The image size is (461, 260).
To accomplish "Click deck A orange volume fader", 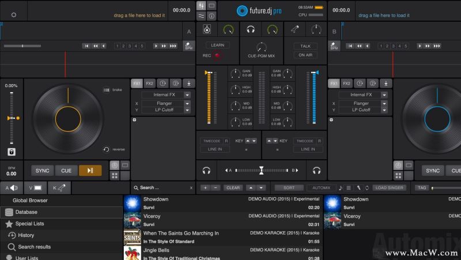I will click(208, 73).
